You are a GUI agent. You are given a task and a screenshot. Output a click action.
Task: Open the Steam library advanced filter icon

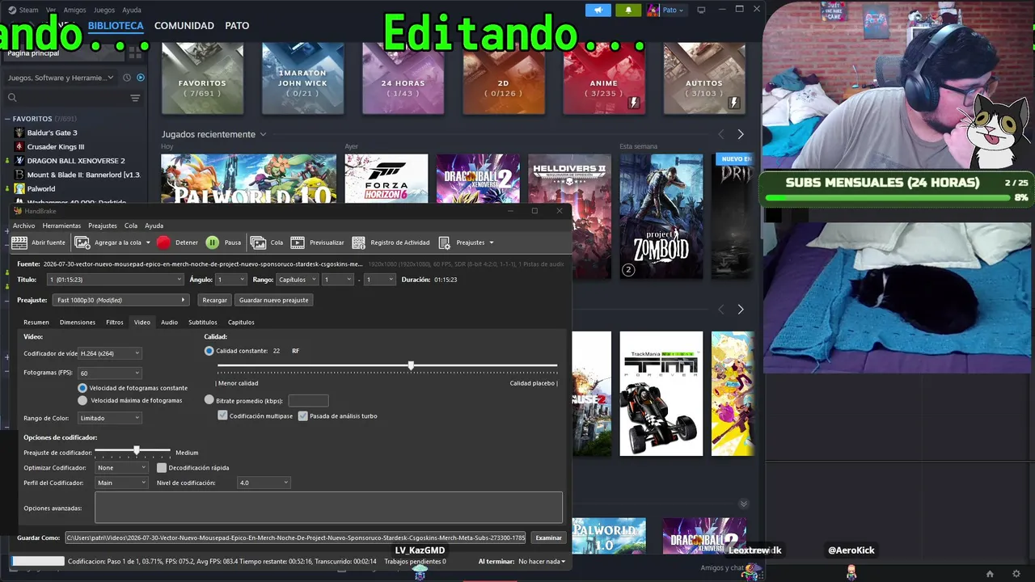(x=135, y=98)
